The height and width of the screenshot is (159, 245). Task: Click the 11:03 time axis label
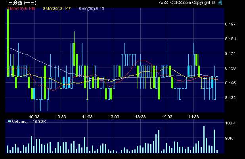click(87, 117)
